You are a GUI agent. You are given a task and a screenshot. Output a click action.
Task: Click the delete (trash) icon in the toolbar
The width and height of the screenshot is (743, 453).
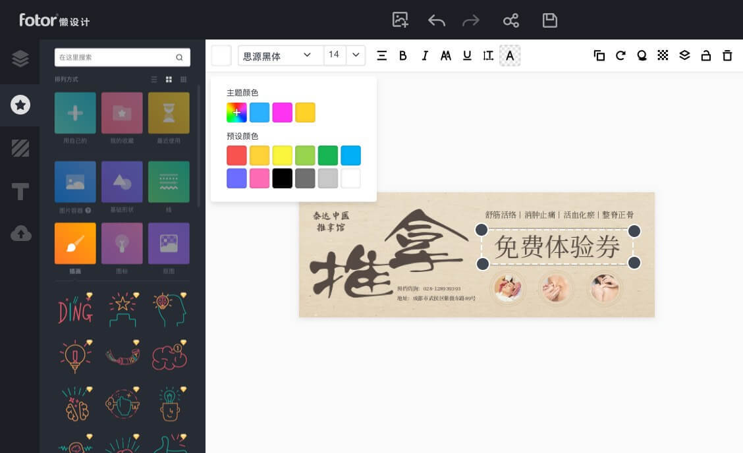(x=727, y=55)
